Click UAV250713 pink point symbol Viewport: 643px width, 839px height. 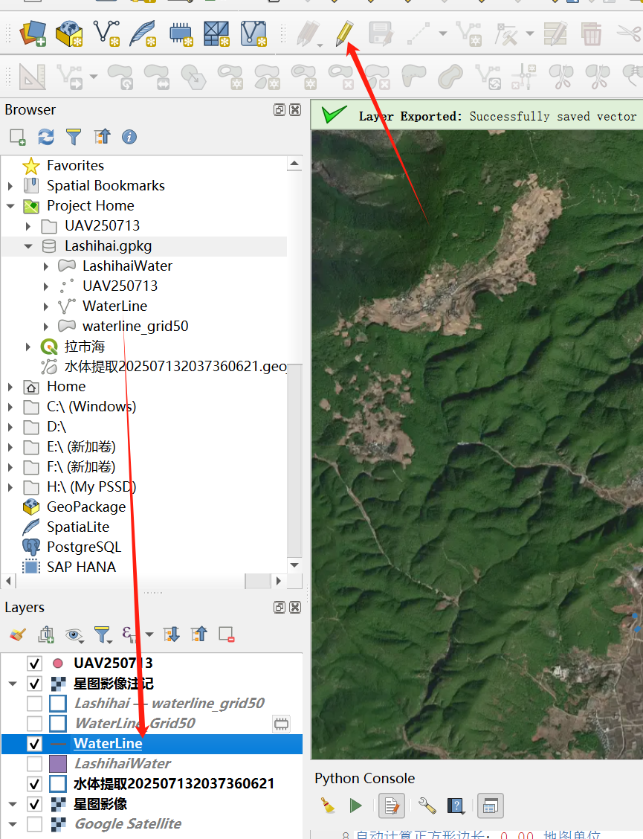(58, 663)
